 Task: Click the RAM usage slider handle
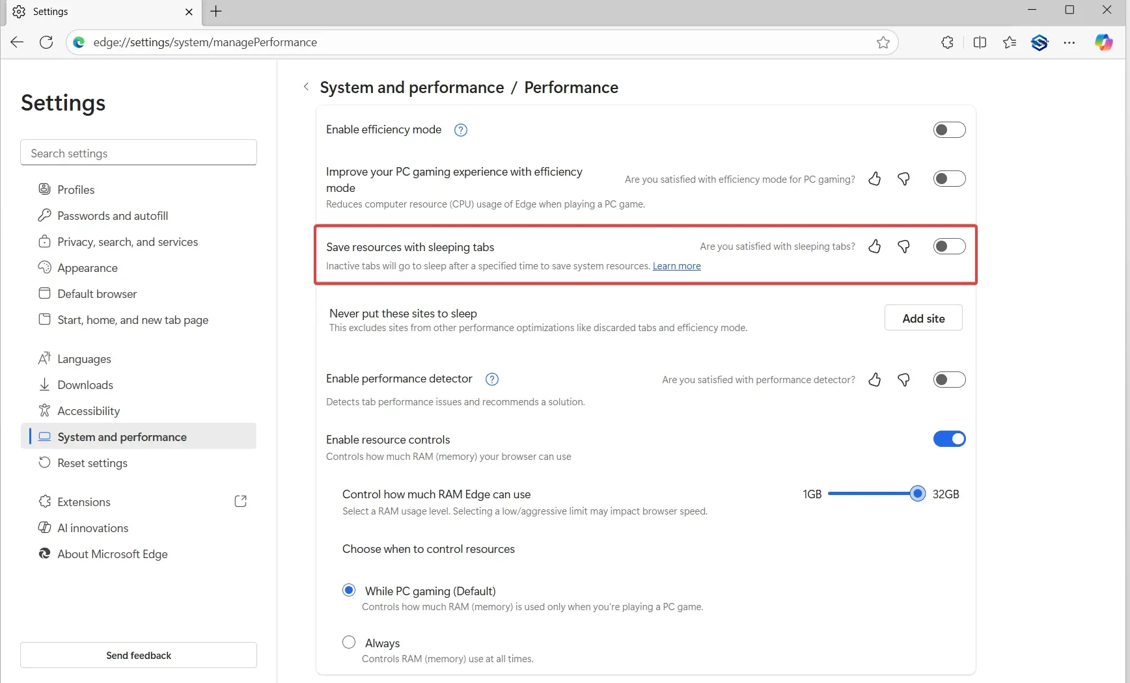click(918, 494)
